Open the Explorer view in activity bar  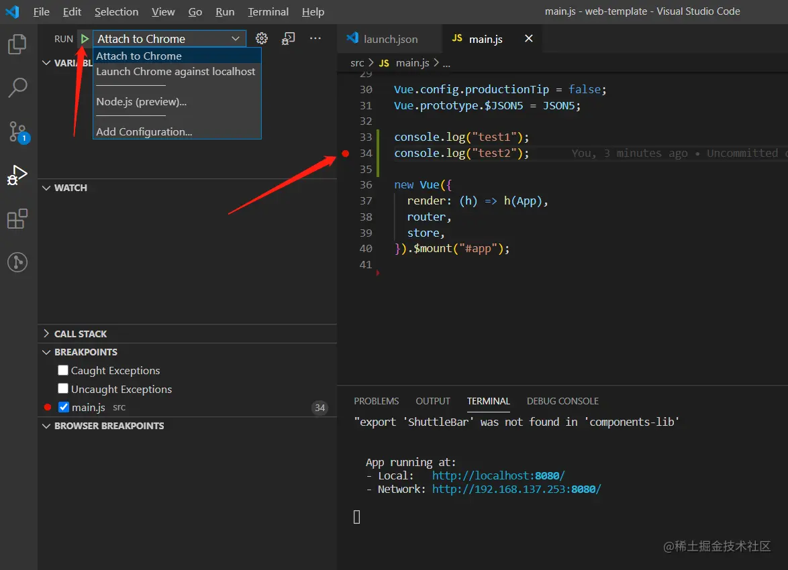17,44
